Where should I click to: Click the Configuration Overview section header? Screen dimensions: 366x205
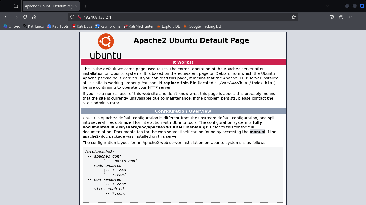click(x=183, y=111)
